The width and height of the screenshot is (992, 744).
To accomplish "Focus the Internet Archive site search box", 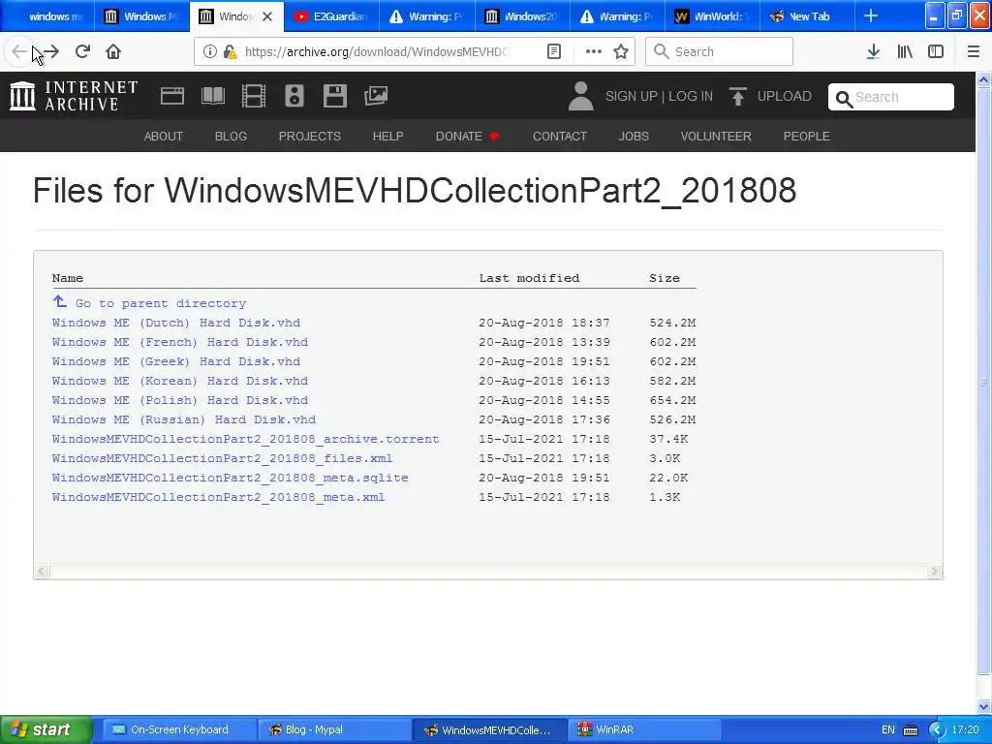I will coord(891,98).
